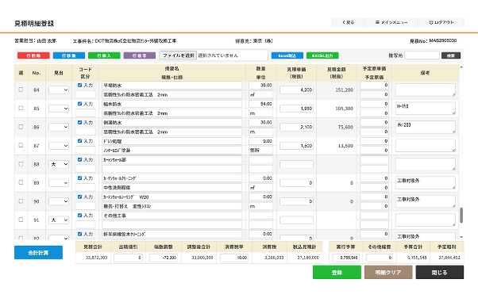Open the 見出 dropdown for row 86
Screen dimensions: 478x298
click(x=59, y=127)
